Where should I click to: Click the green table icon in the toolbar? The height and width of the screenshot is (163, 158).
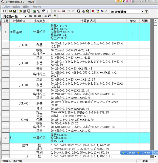pos(34,11)
